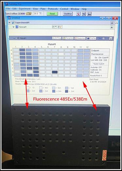
Task: Click the '8:40 PM 9/12/2024' timestamp
Action: [x=98, y=82]
